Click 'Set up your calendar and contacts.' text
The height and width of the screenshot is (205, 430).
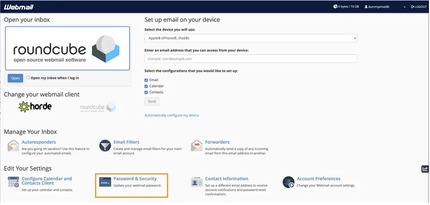(x=47, y=190)
